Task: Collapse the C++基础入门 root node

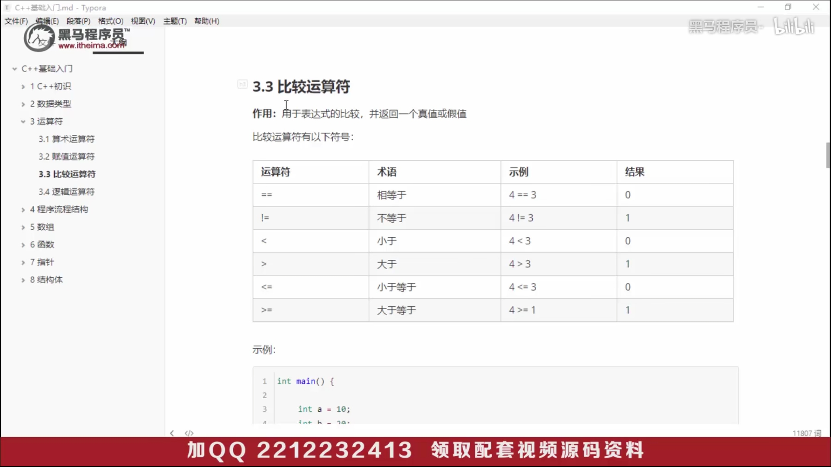Action: tap(14, 68)
